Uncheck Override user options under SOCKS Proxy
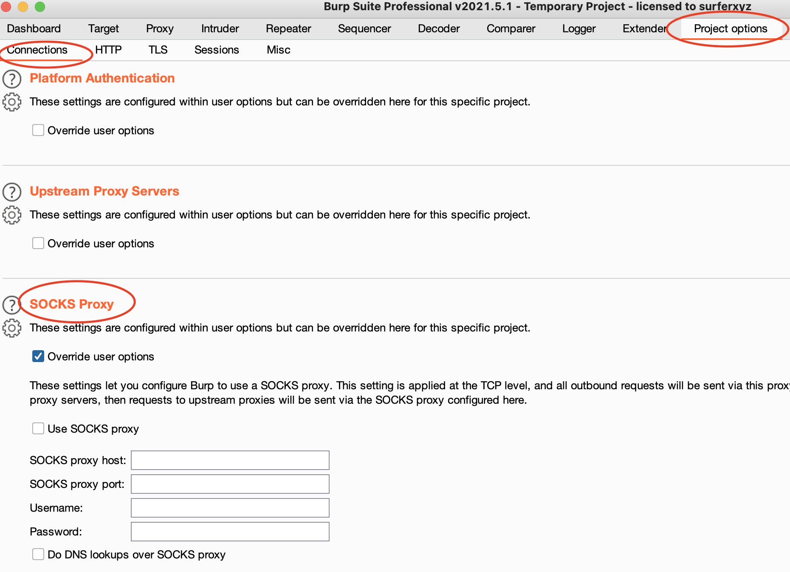The image size is (790, 572). 38,356
